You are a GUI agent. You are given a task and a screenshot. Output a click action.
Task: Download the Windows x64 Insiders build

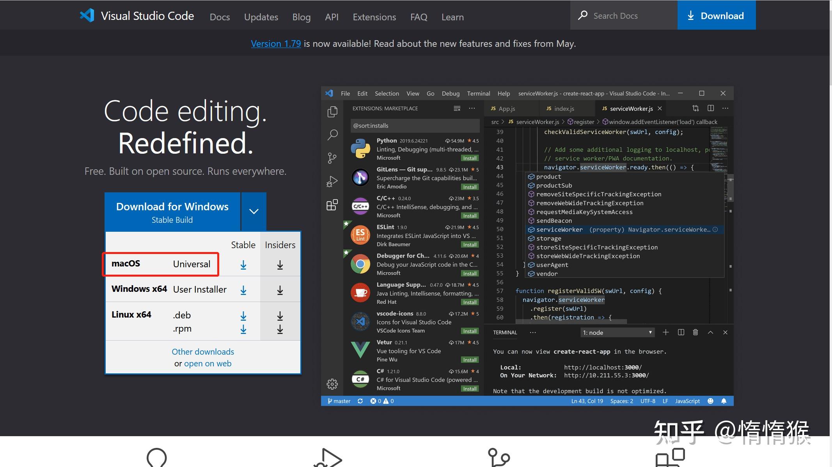[280, 290]
